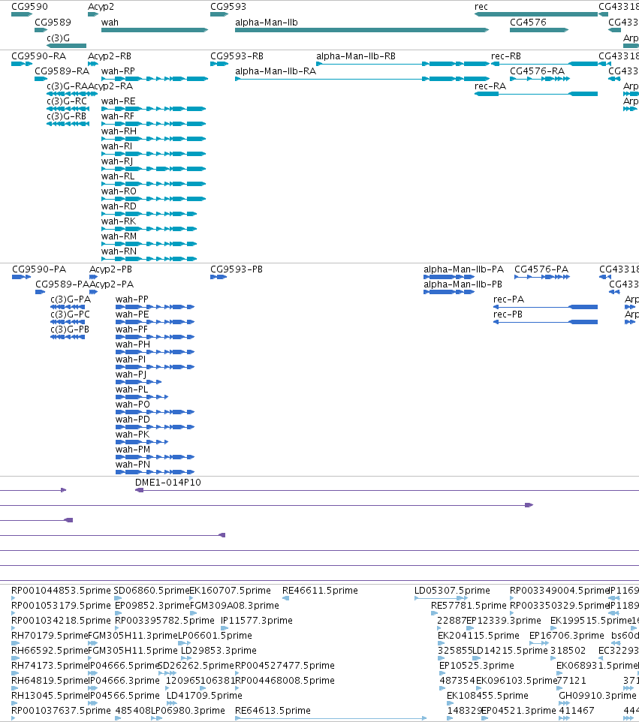639x722 pixels.
Task: Click the c(3)G gene label
Action: coord(58,38)
